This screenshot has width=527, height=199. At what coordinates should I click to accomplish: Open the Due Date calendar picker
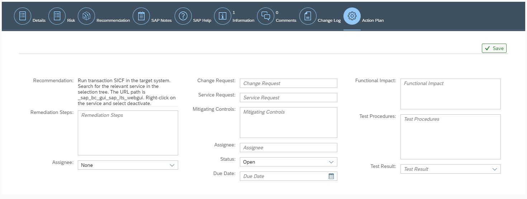click(x=331, y=176)
